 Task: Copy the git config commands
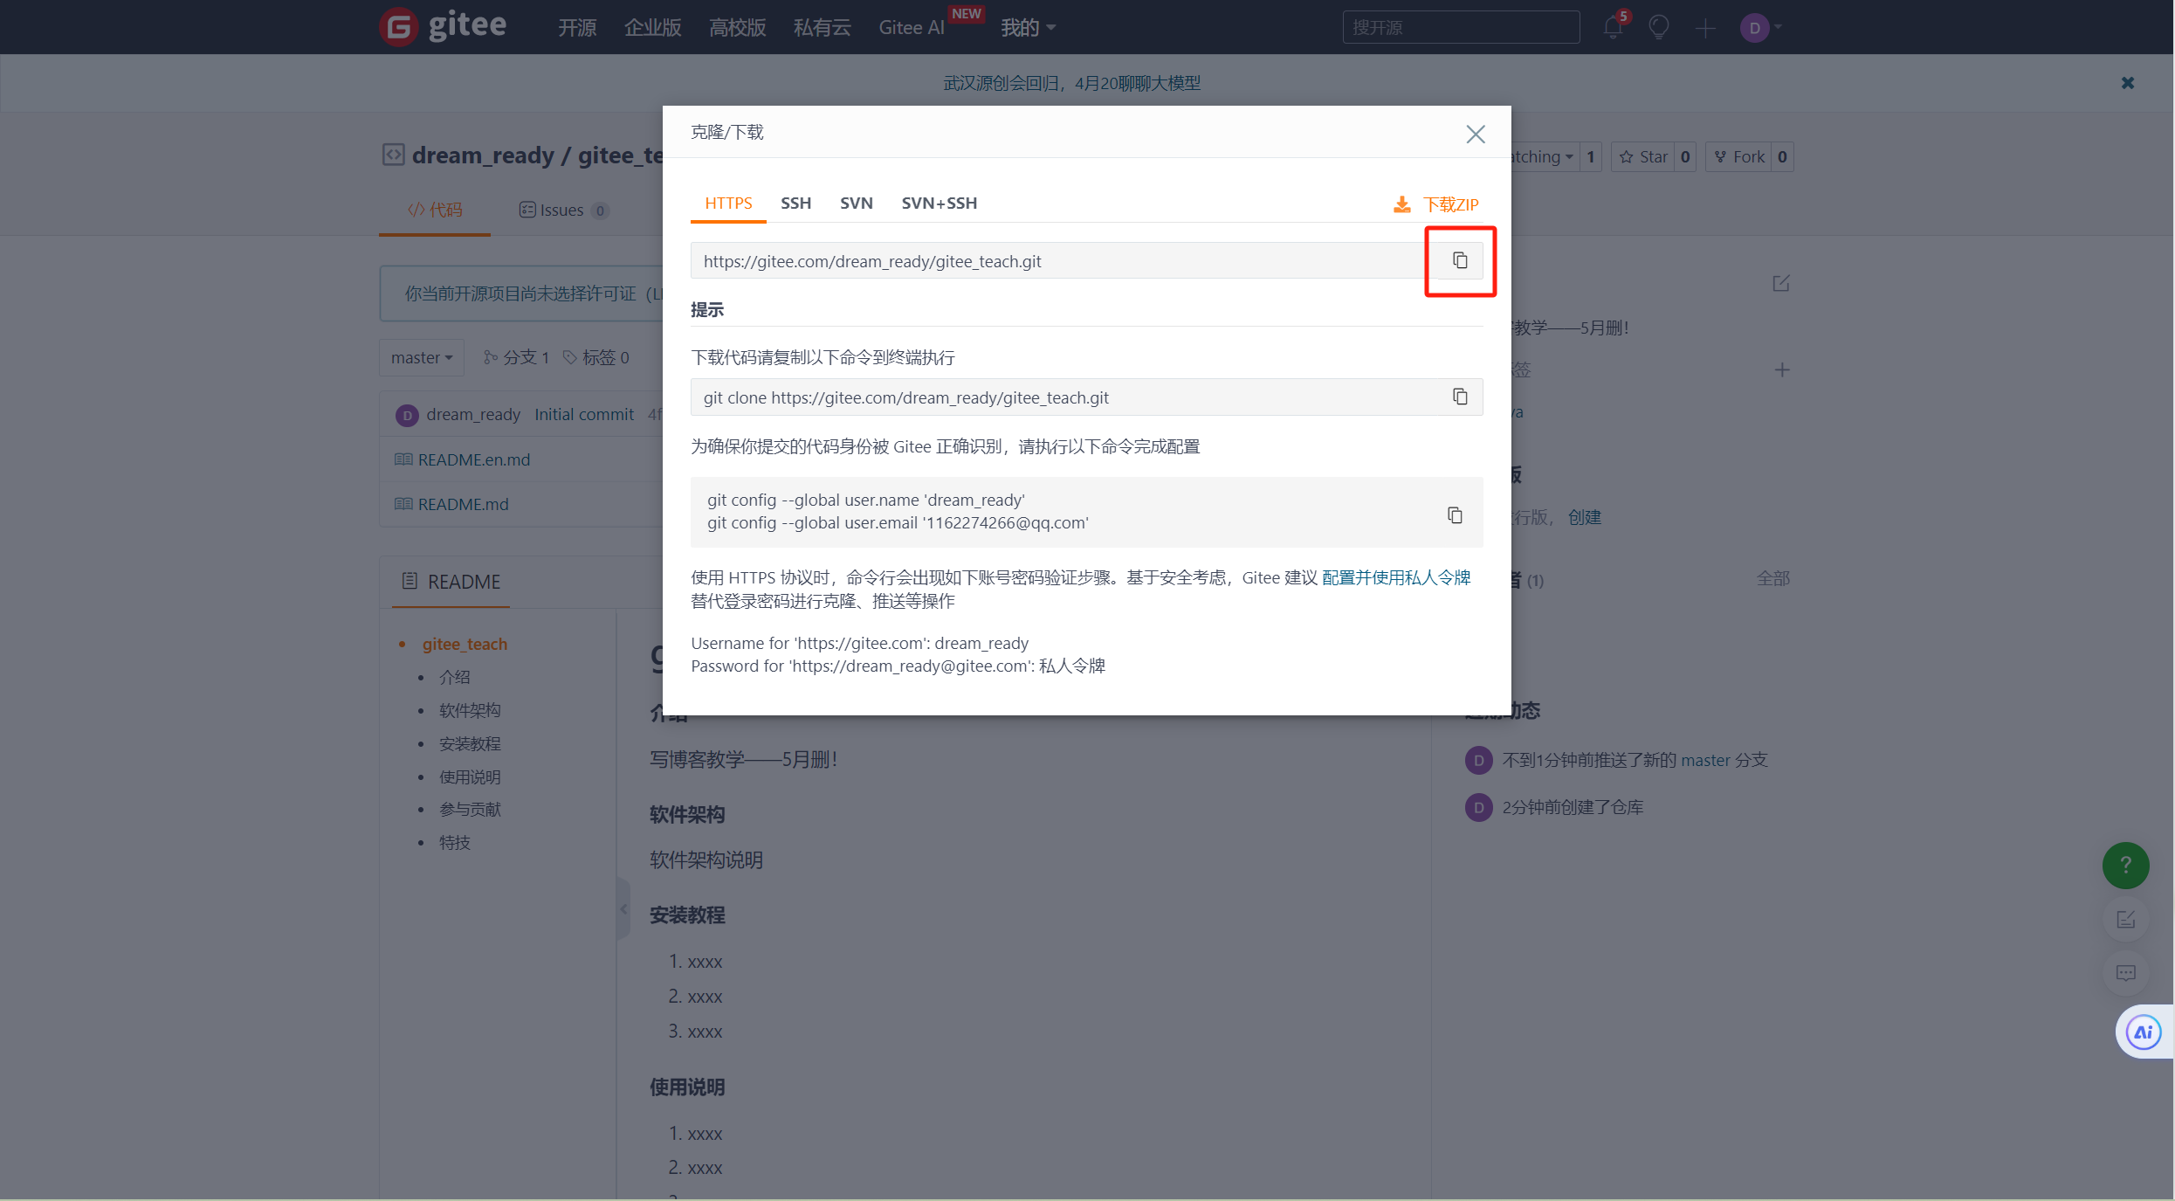pyautogui.click(x=1455, y=515)
